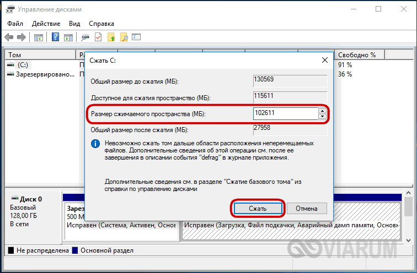Click the Back arrow in the toolbar
Viewport: 417px width, 273px height.
(x=8, y=37)
